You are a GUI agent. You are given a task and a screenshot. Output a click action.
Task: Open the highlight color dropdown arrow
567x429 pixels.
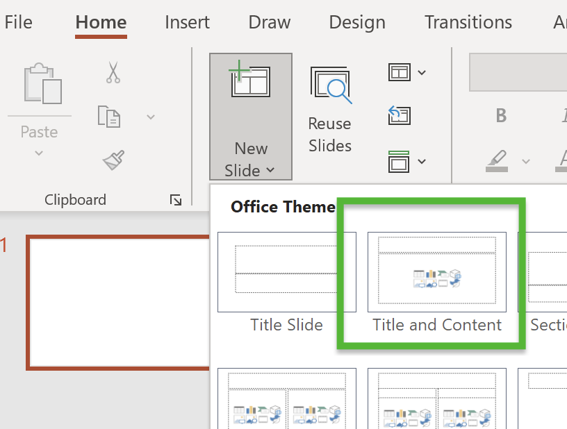[x=526, y=161]
